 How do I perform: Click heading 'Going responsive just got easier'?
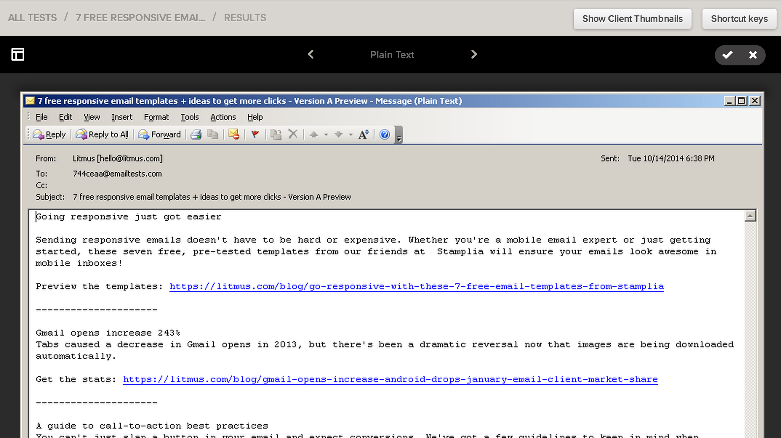[128, 217]
